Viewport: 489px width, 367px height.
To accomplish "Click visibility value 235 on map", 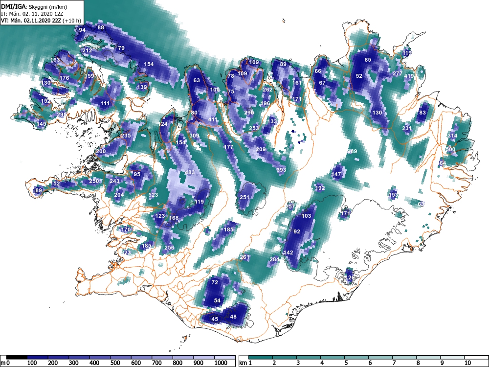I will (126, 136).
